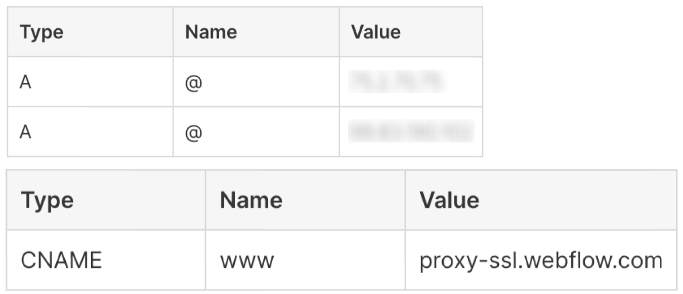The width and height of the screenshot is (683, 294).
Task: Click the Name header in the CNAME table
Action: (250, 200)
